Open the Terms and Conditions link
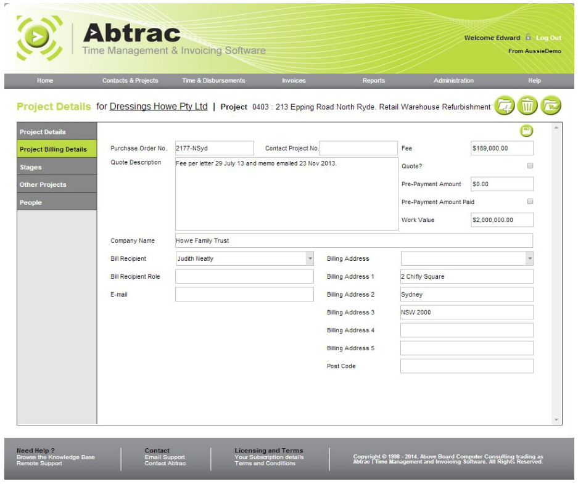Screen dimensions: 578x484 [265, 464]
